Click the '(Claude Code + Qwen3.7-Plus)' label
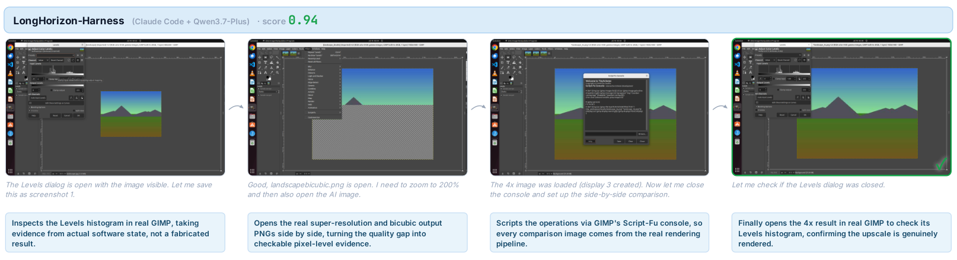This screenshot has width=957, height=260. (x=191, y=21)
